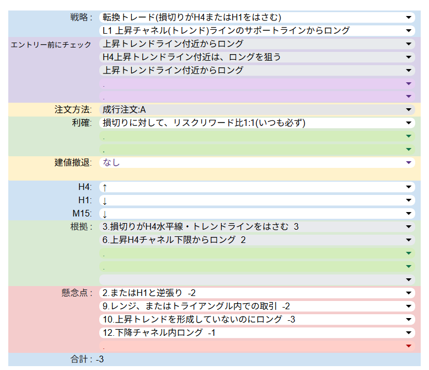This screenshot has width=429, height=370.
Task: Open the 3.損切りがH4水平線 reason dropdown
Action: pyautogui.click(x=257, y=226)
